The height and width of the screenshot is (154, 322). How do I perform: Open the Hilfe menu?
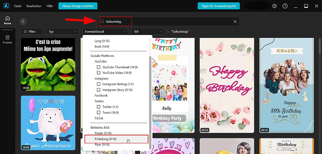tap(49, 6)
